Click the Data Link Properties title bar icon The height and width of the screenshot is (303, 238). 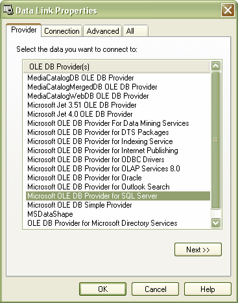8,10
